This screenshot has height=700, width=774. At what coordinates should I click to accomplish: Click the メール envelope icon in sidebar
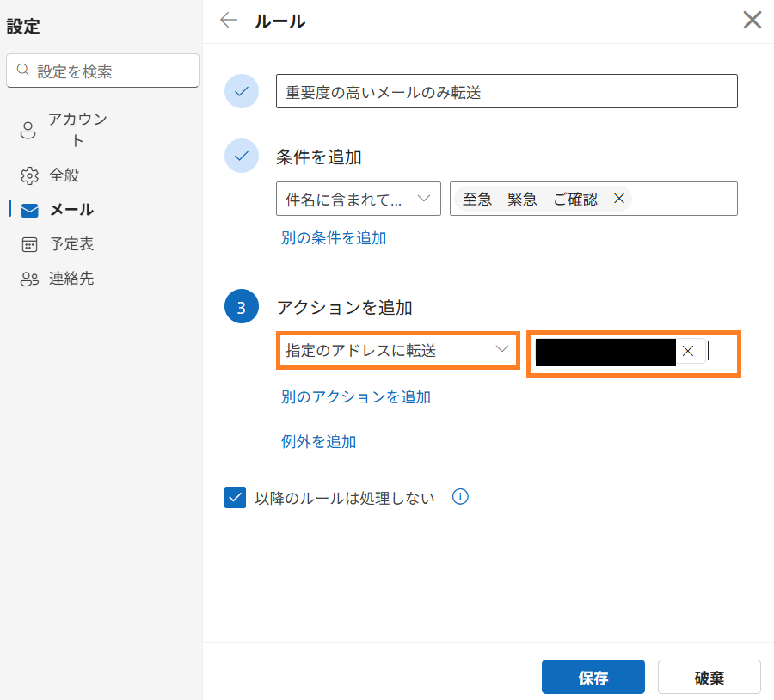(x=28, y=210)
